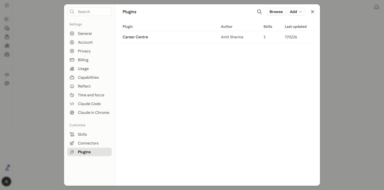Image resolution: width=384 pixels, height=190 pixels.
Task: Click the Browse button
Action: (276, 12)
